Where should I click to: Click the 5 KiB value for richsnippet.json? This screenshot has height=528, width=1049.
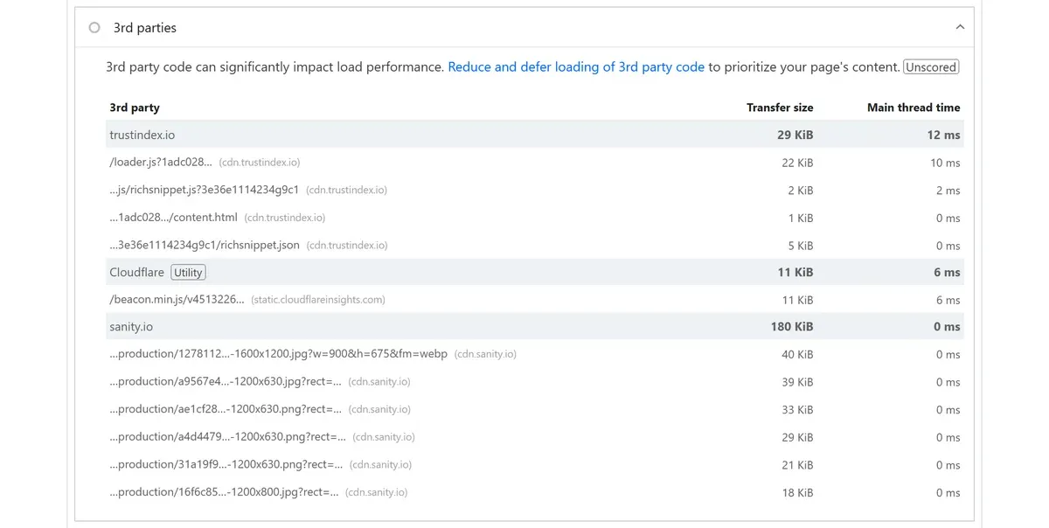pos(801,246)
